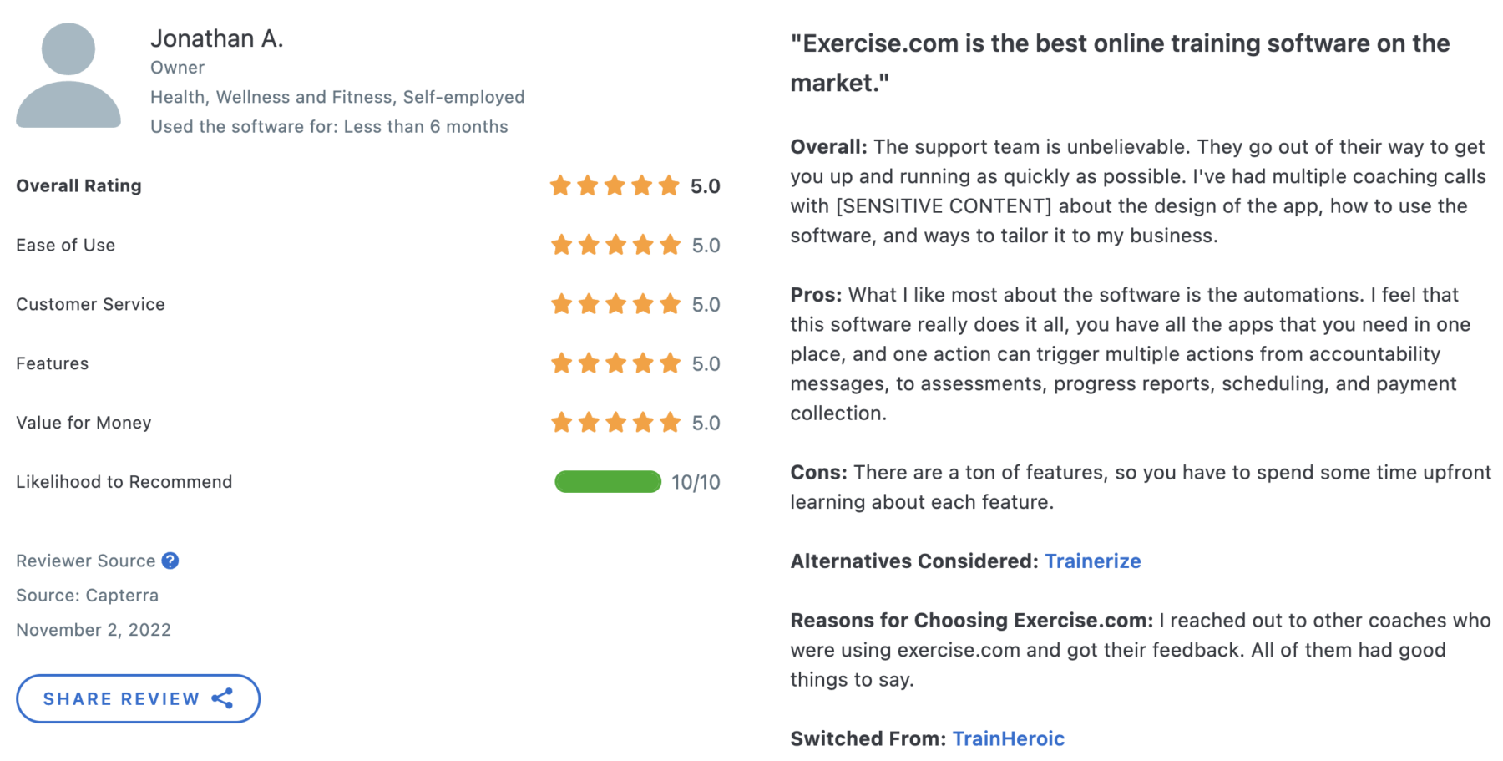Viewport: 1503px width, 761px height.
Task: Click the last star of Value for Money
Action: (x=671, y=423)
